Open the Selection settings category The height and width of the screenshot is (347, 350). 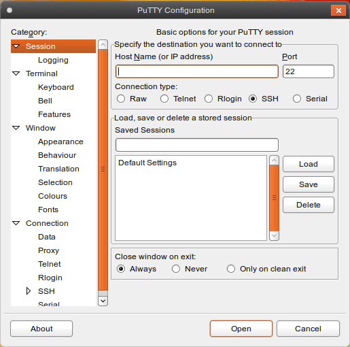point(55,182)
